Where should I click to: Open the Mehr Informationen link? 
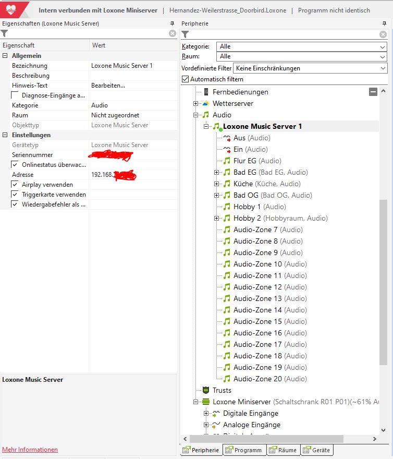(x=30, y=449)
